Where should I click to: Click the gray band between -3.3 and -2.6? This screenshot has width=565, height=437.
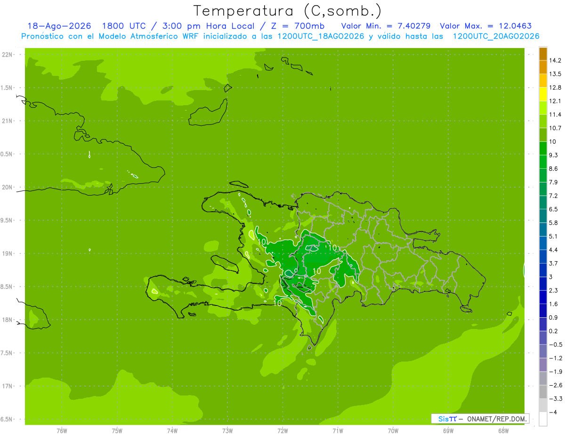(543, 392)
